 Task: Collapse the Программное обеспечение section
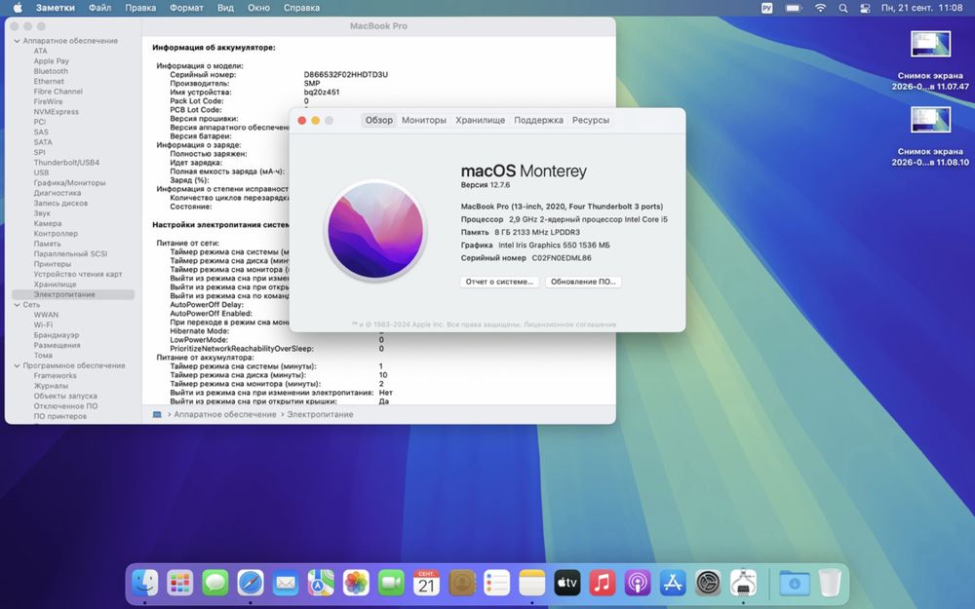pyautogui.click(x=17, y=366)
